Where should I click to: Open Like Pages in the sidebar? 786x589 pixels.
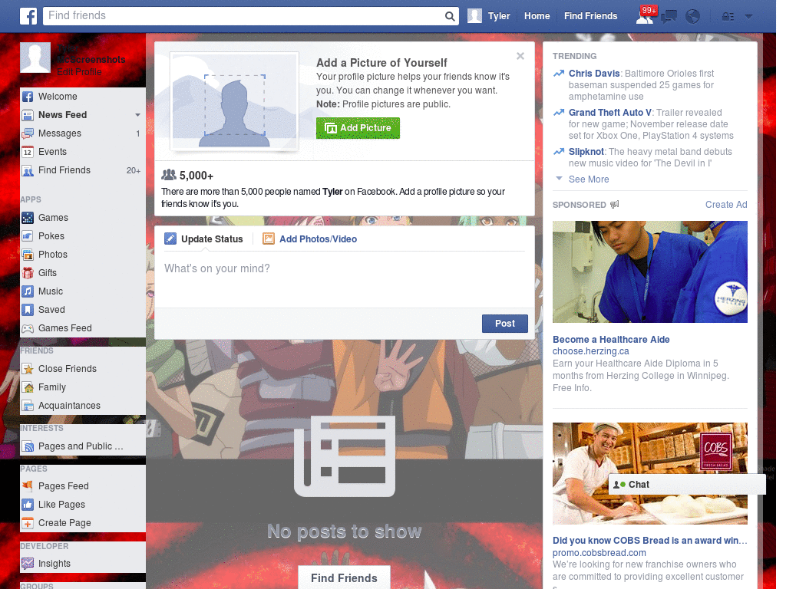pos(83,505)
